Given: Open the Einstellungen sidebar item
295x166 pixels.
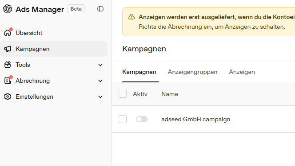Looking at the screenshot, I should coord(54,97).
